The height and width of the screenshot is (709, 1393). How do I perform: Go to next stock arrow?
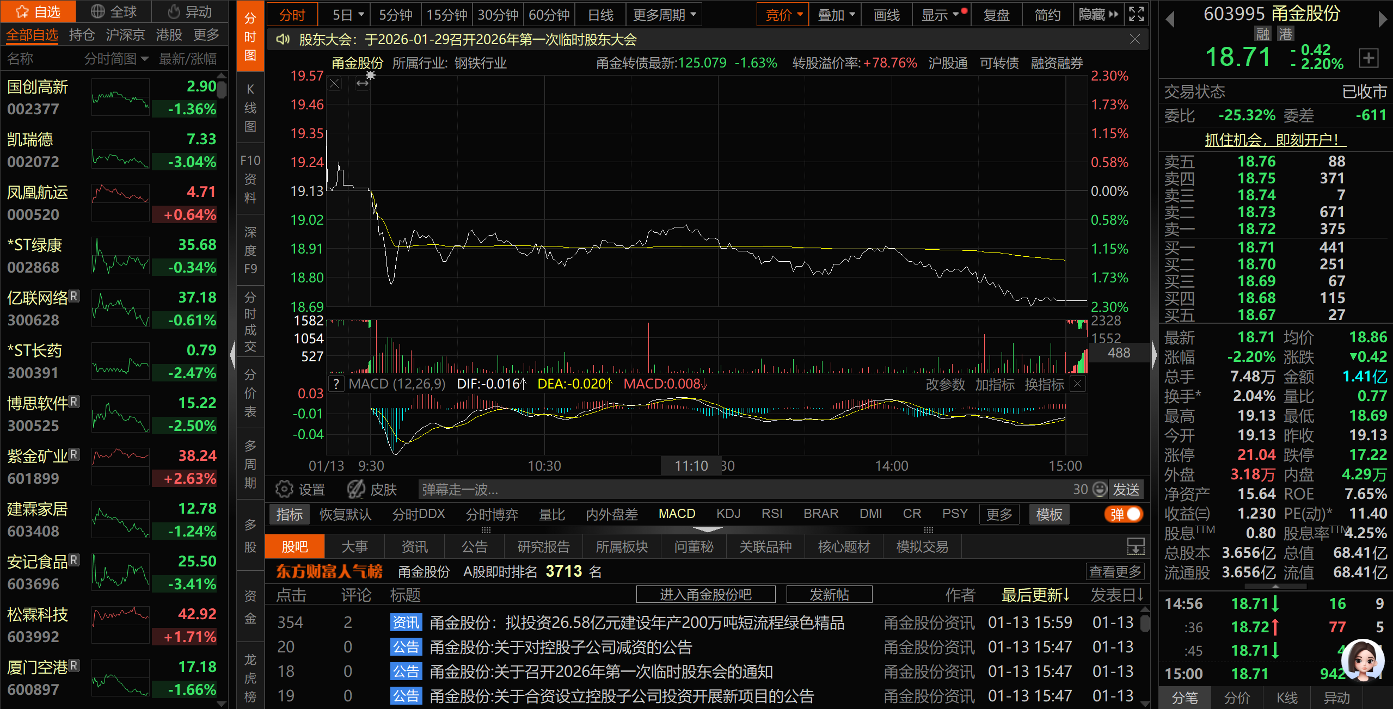[x=1383, y=20]
